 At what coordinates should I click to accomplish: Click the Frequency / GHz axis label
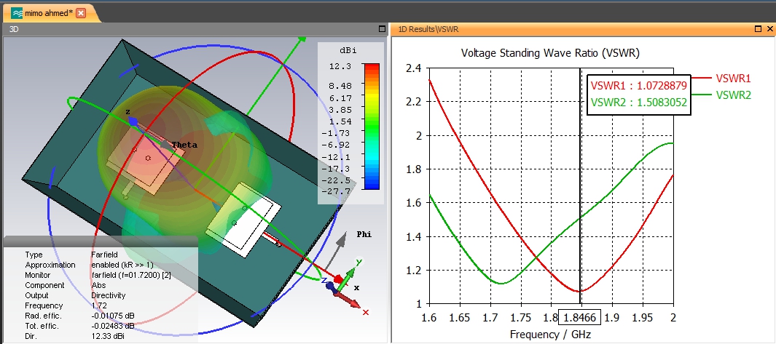click(550, 335)
